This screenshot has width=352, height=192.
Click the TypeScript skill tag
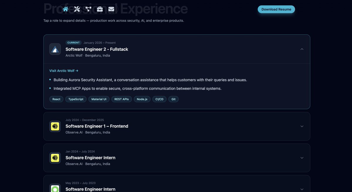click(76, 99)
